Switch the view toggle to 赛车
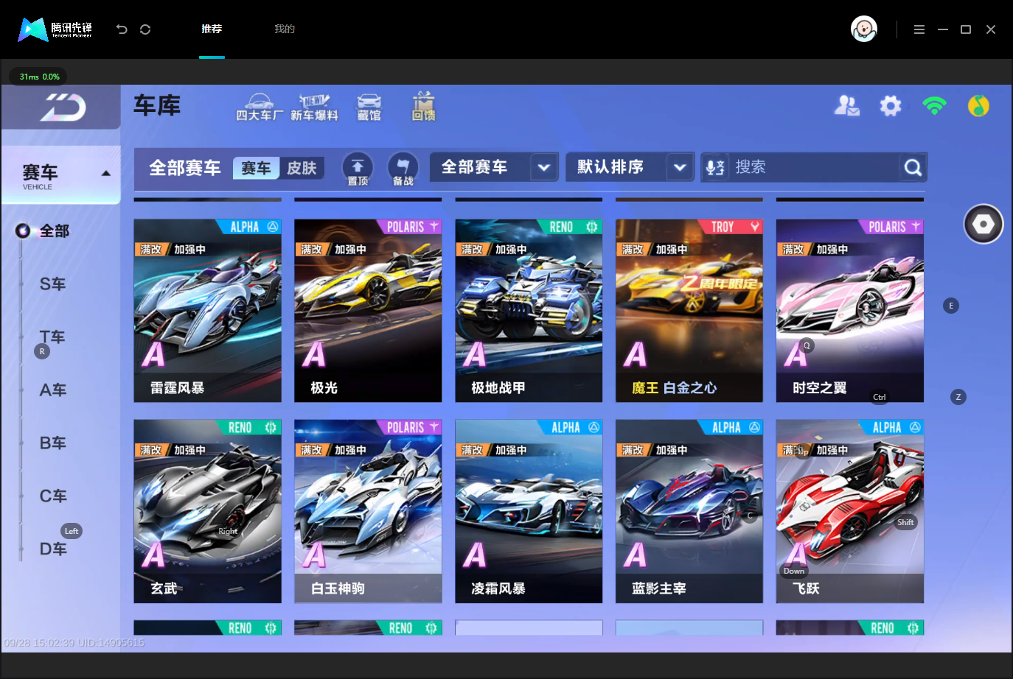 click(x=256, y=168)
